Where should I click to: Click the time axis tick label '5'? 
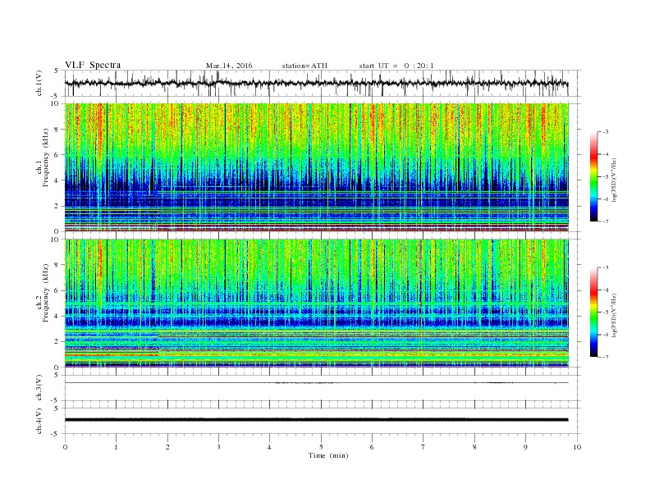(321, 447)
